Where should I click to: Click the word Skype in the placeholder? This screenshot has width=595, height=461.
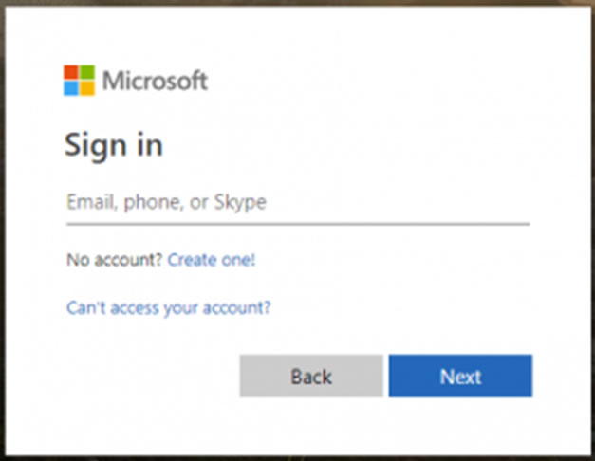[x=240, y=203]
